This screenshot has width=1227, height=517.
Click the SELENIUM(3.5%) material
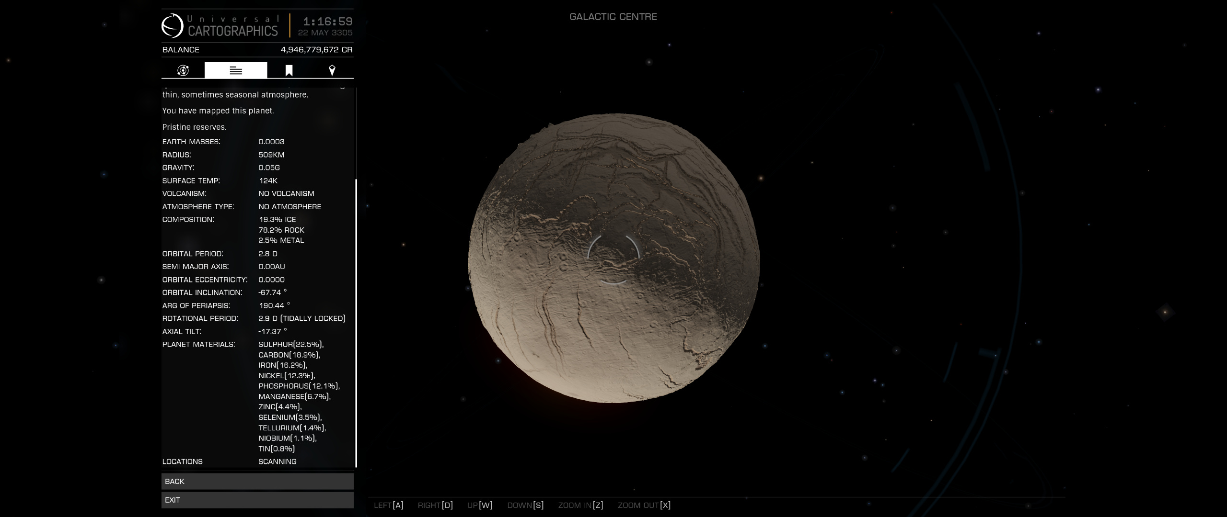pyautogui.click(x=290, y=417)
